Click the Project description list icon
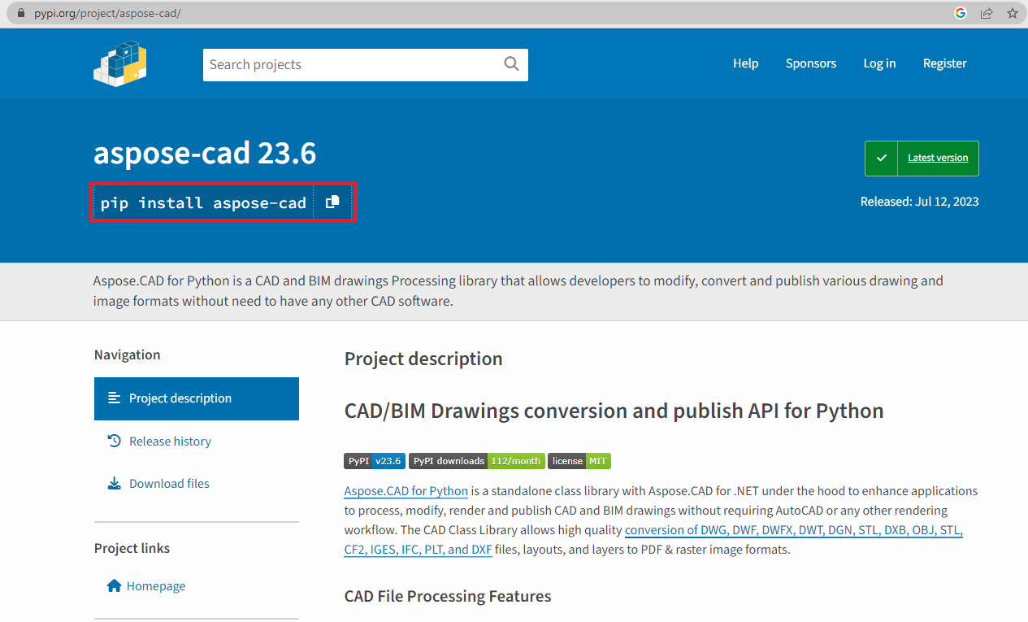Screen dimensions: 1028x622 115,398
